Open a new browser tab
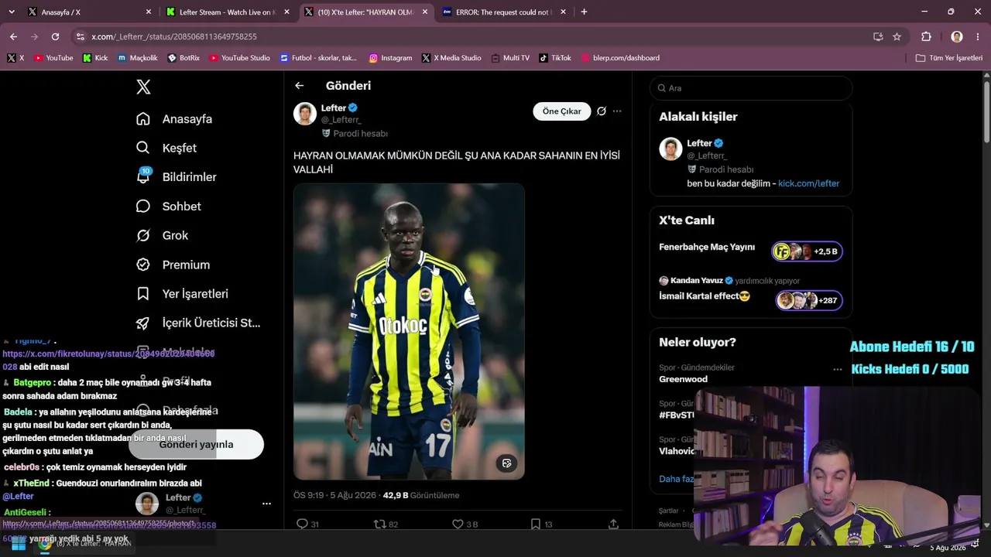991x557 pixels. [584, 12]
